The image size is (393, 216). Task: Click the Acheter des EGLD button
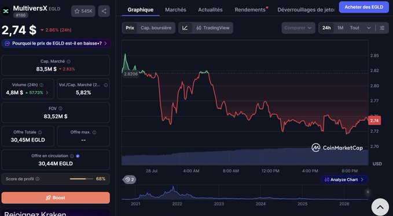coord(363,7)
